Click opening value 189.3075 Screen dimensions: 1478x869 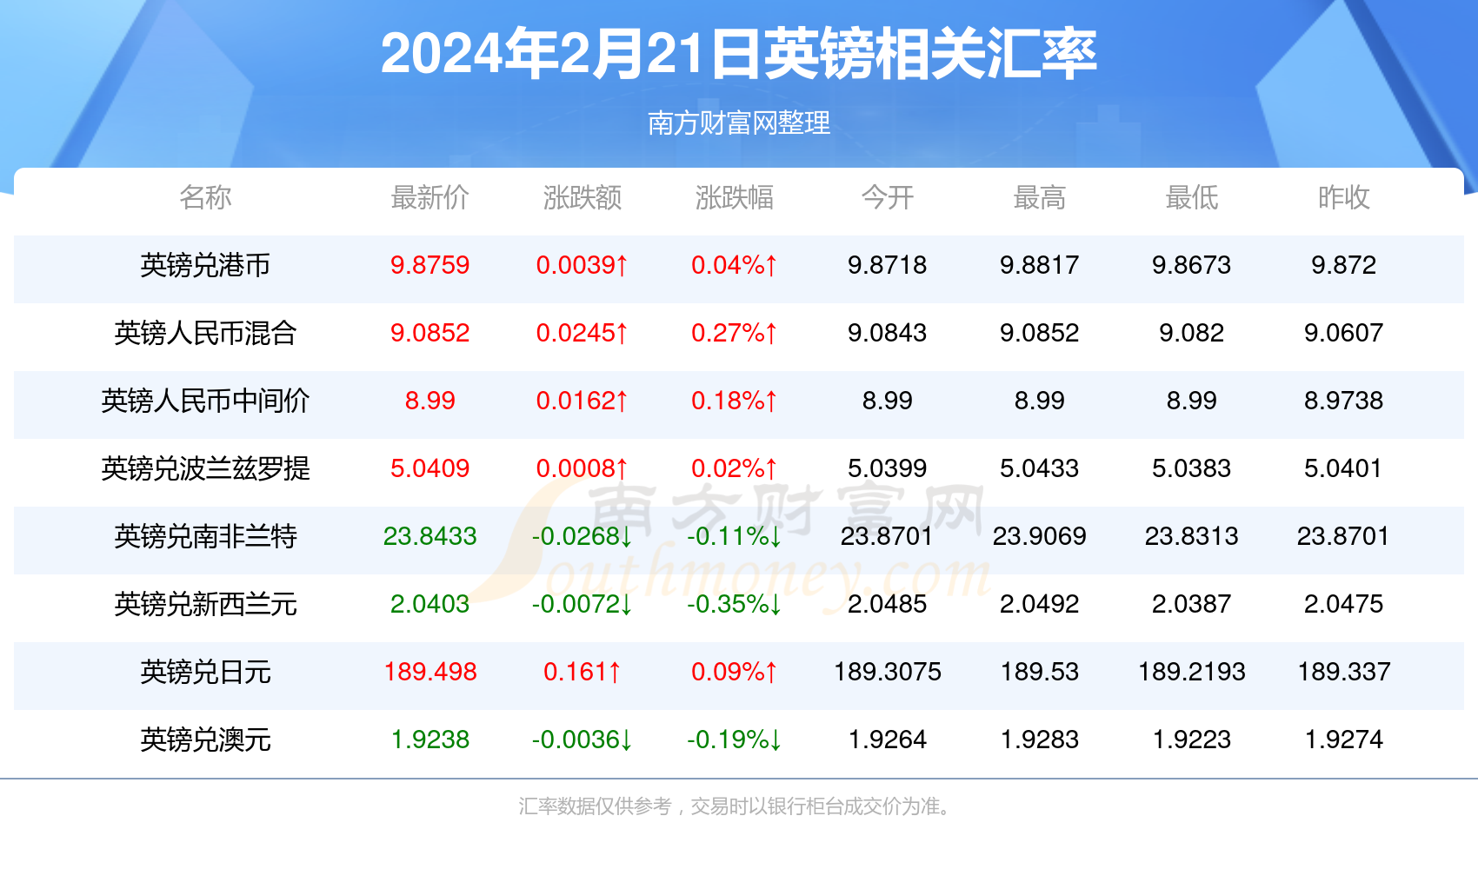[888, 672]
